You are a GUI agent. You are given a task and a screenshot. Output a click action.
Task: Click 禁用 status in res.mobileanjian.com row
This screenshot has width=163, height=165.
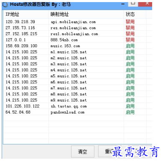[130, 28]
